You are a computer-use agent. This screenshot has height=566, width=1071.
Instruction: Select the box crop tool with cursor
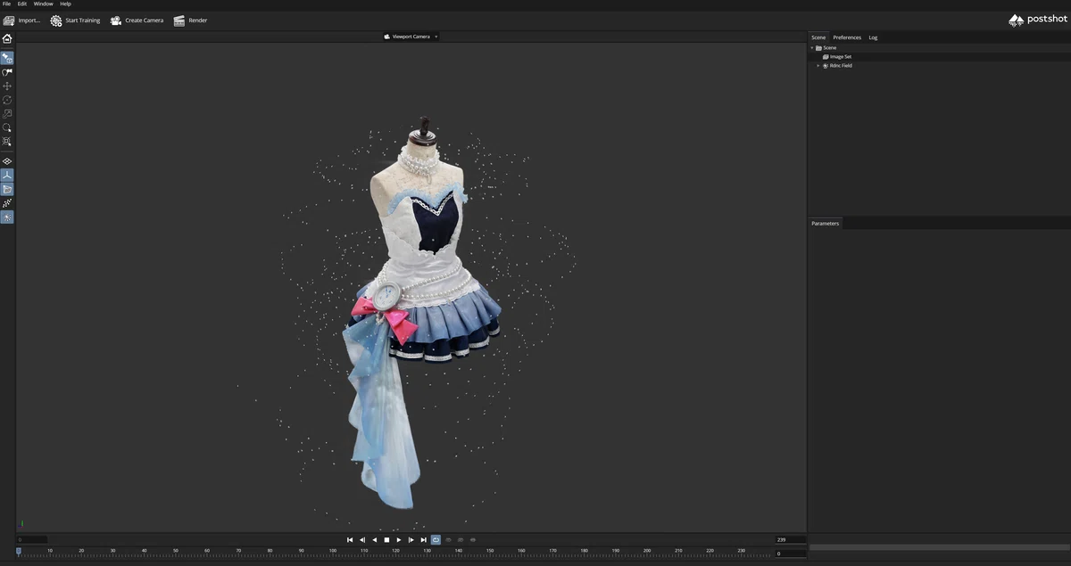pos(7,142)
